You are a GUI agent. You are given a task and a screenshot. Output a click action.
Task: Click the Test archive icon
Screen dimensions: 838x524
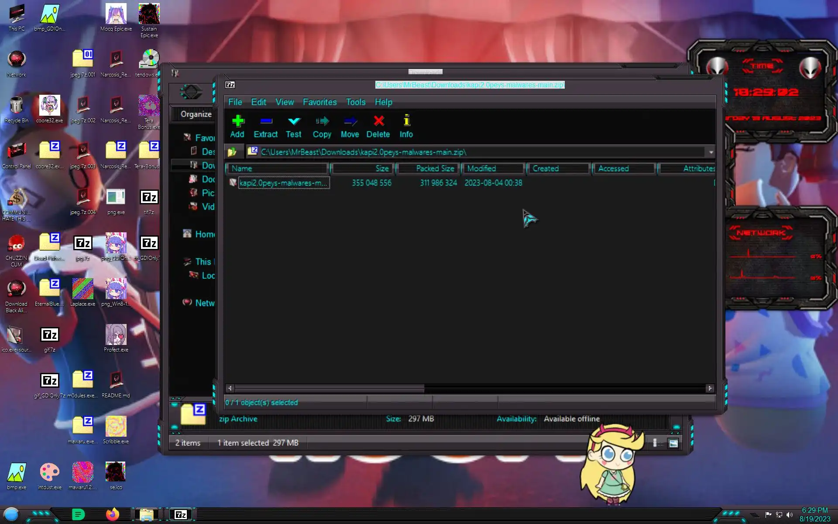pos(294,121)
